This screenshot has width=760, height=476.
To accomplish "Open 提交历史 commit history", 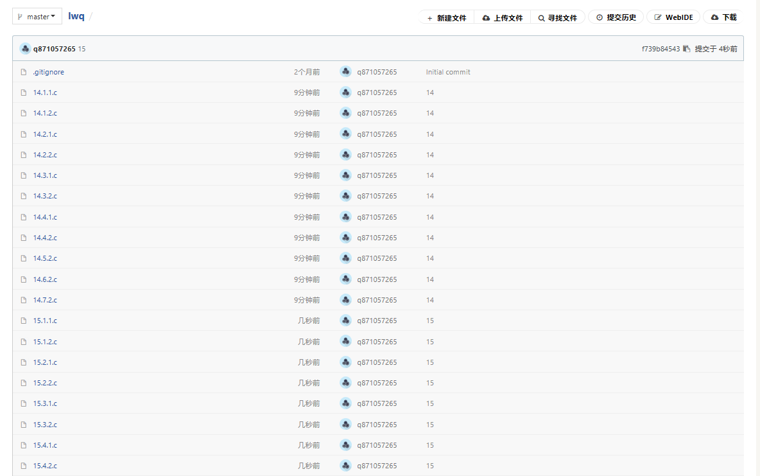I will click(x=616, y=17).
